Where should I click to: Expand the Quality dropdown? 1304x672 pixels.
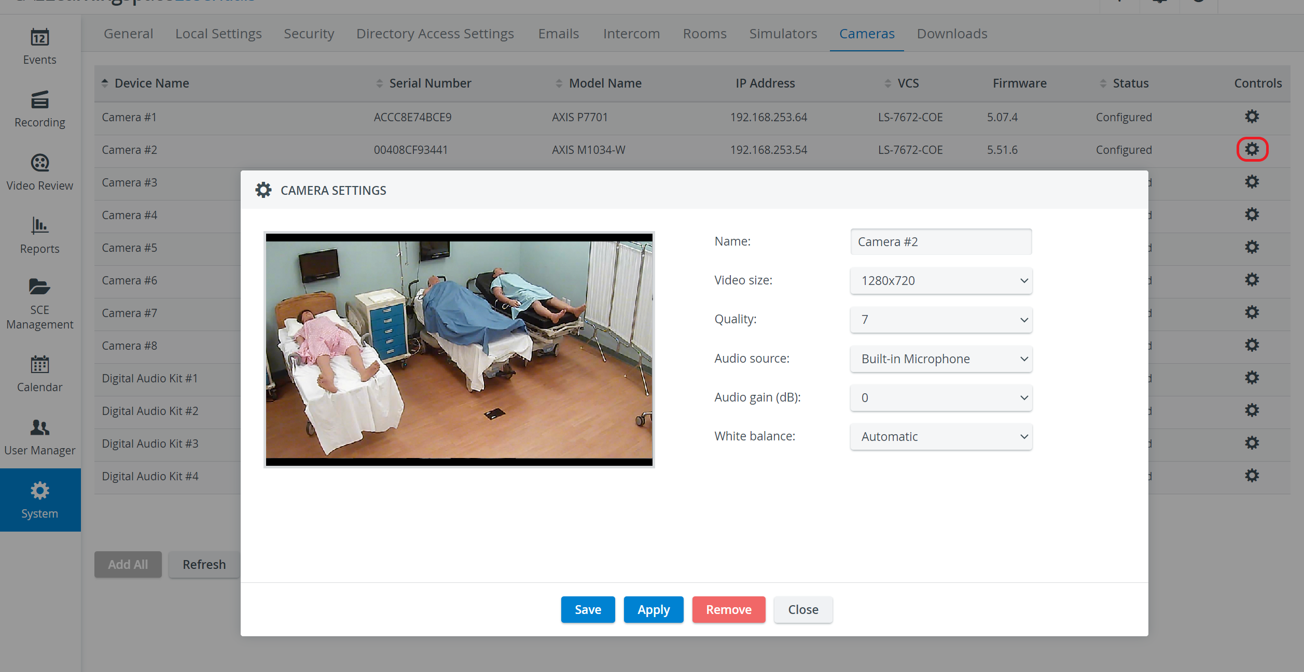[x=941, y=320]
